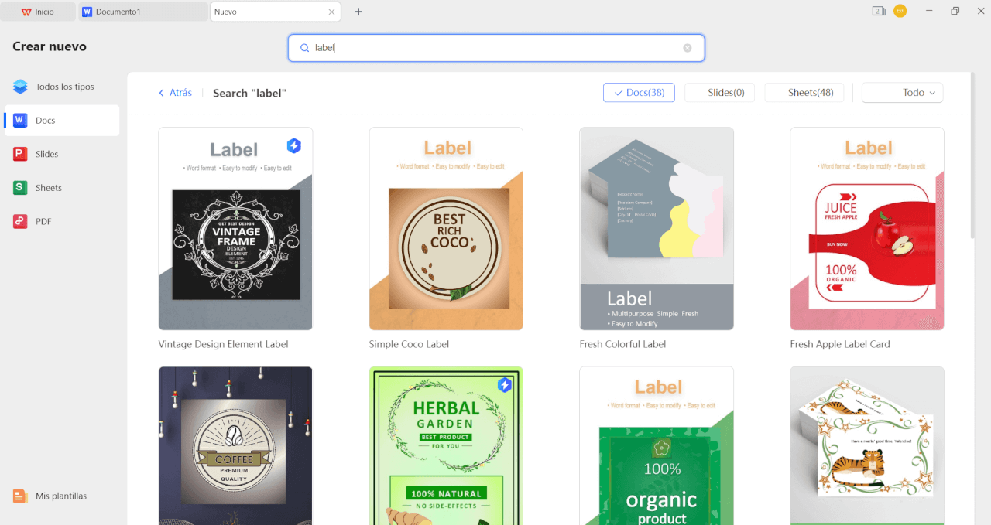Add a new tab with plus icon
This screenshot has width=991, height=525.
pyautogui.click(x=358, y=12)
